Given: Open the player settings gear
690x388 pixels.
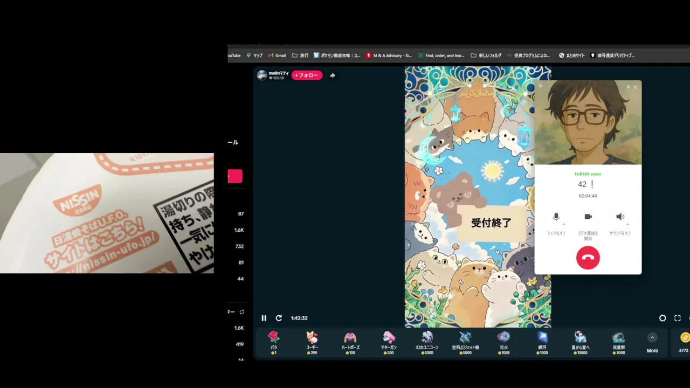Looking at the screenshot, I should (x=663, y=318).
